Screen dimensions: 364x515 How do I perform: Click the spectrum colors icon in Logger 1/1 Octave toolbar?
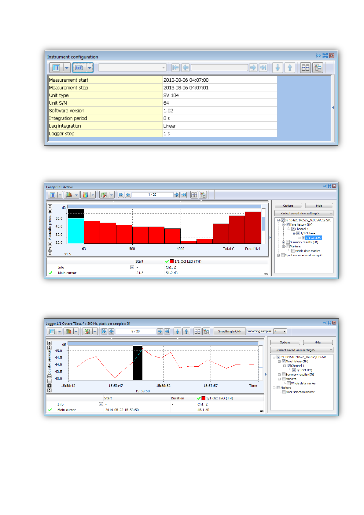(85, 195)
